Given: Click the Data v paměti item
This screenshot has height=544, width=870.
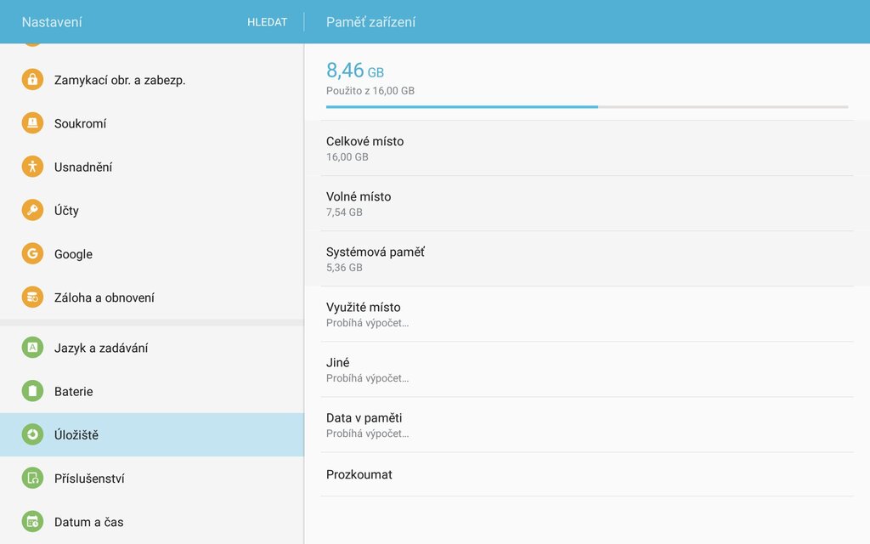Looking at the screenshot, I should point(586,424).
